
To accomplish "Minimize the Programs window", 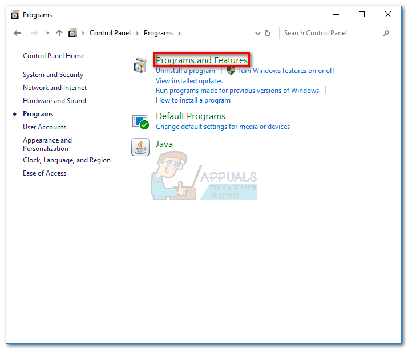I will [x=336, y=15].
